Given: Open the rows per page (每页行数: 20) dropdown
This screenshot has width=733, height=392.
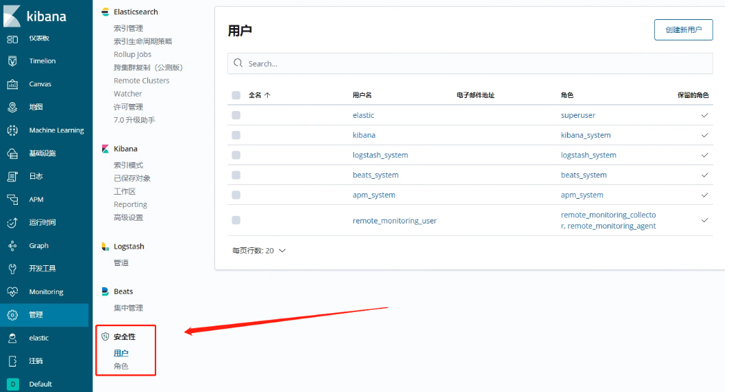Looking at the screenshot, I should point(258,251).
